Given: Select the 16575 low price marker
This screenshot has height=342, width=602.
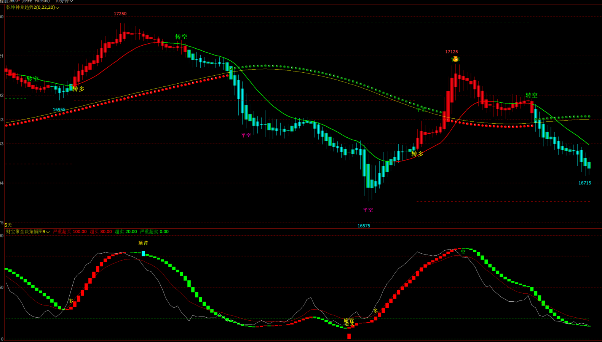Looking at the screenshot, I should [364, 226].
